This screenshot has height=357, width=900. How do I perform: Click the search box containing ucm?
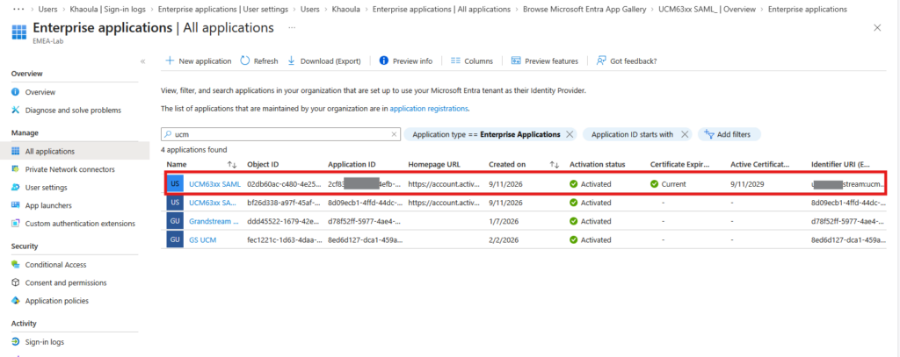point(280,134)
